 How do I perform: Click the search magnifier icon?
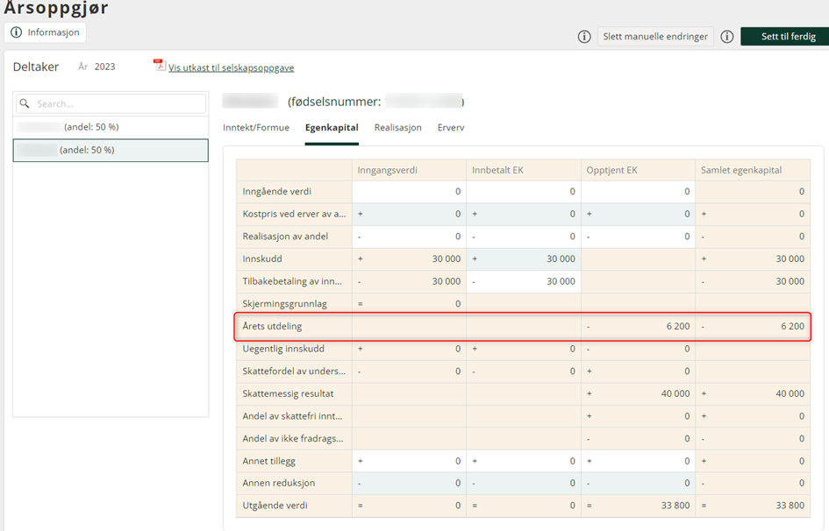click(x=25, y=103)
